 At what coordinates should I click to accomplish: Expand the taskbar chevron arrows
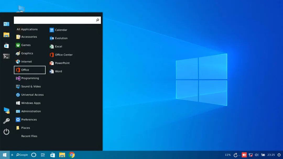(12, 155)
